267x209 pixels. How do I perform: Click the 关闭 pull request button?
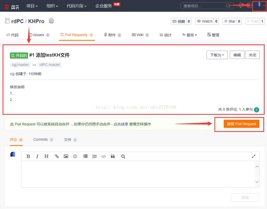(x=252, y=55)
